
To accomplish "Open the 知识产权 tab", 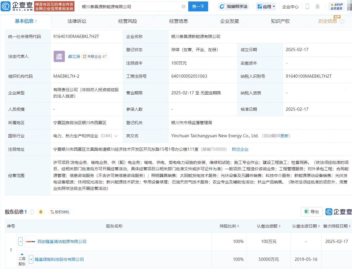I will 280,21.
